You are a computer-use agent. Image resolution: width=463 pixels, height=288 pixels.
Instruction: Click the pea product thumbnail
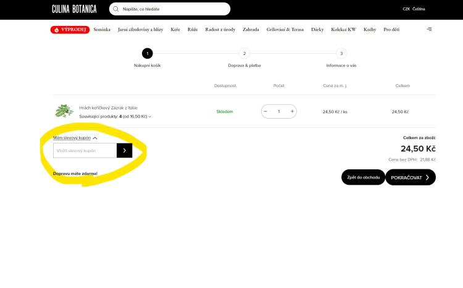64,111
